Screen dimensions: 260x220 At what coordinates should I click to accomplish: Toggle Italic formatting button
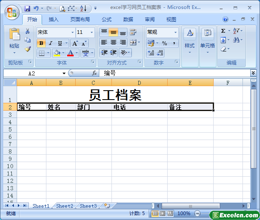pos(50,43)
